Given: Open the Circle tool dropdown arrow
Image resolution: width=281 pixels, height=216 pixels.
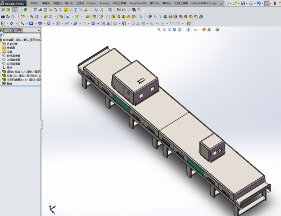Looking at the screenshot, I should click(x=53, y=24).
